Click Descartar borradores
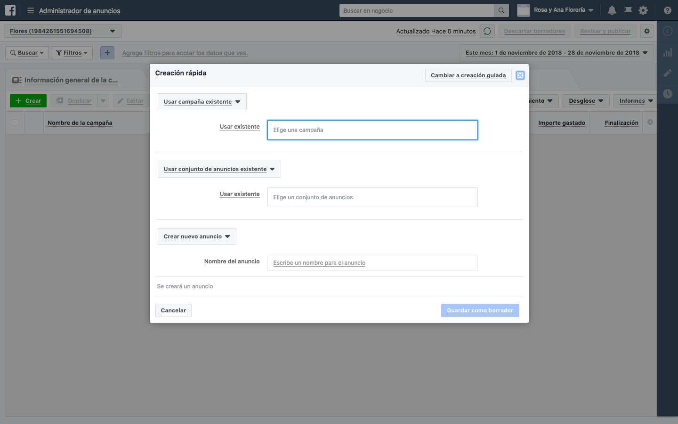Image resolution: width=678 pixels, height=424 pixels. pos(534,31)
